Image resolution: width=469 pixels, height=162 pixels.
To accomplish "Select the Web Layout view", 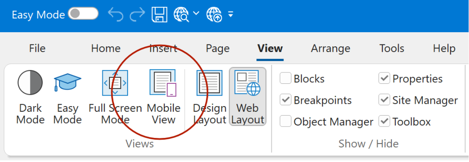I will tap(248, 97).
